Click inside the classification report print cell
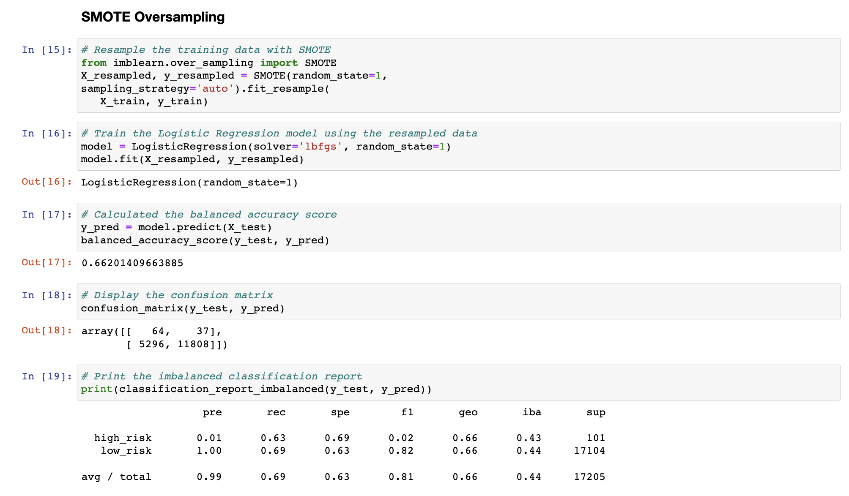 pos(256,389)
